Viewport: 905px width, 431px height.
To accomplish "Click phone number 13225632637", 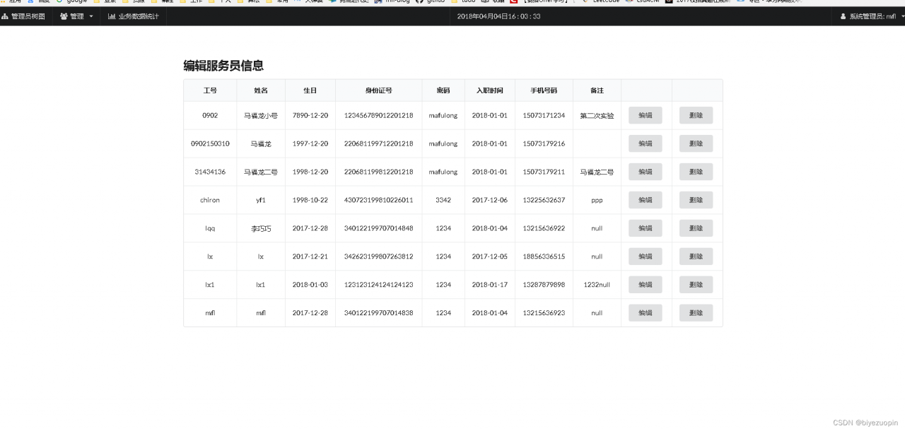I will coord(544,200).
